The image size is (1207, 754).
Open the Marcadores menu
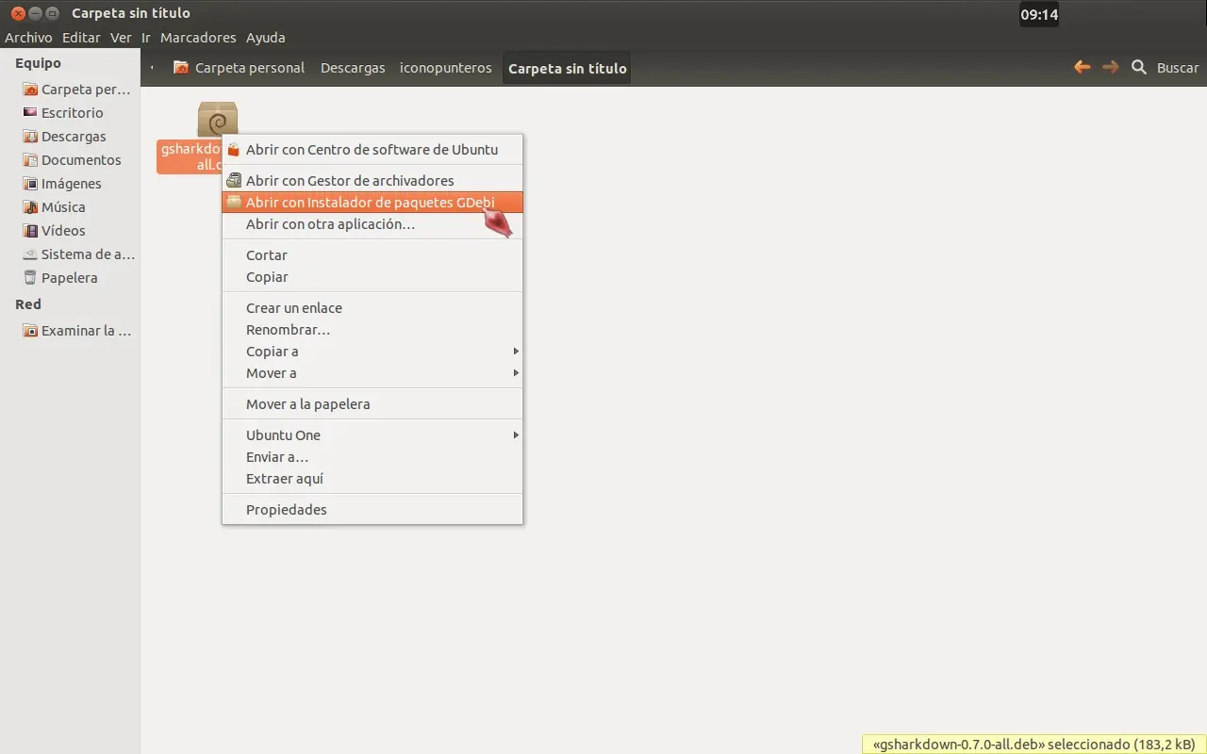pyautogui.click(x=198, y=38)
